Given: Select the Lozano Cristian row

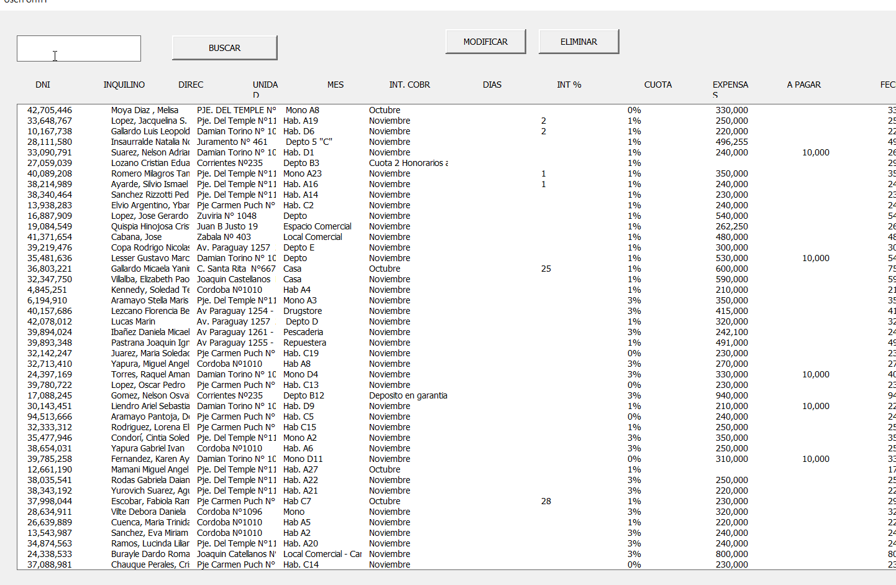Looking at the screenshot, I should click(x=150, y=163).
